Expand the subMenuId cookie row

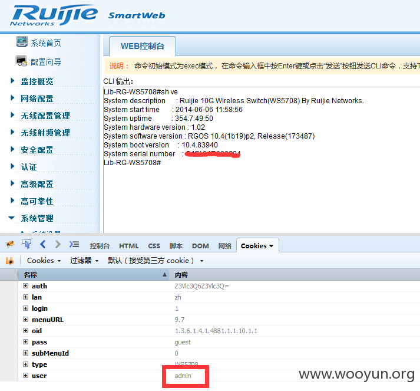pyautogui.click(x=25, y=353)
